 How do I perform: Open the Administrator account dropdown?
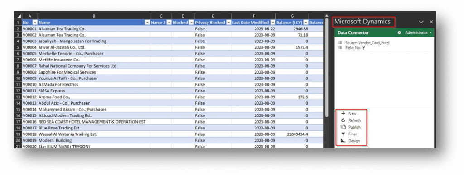[418, 33]
